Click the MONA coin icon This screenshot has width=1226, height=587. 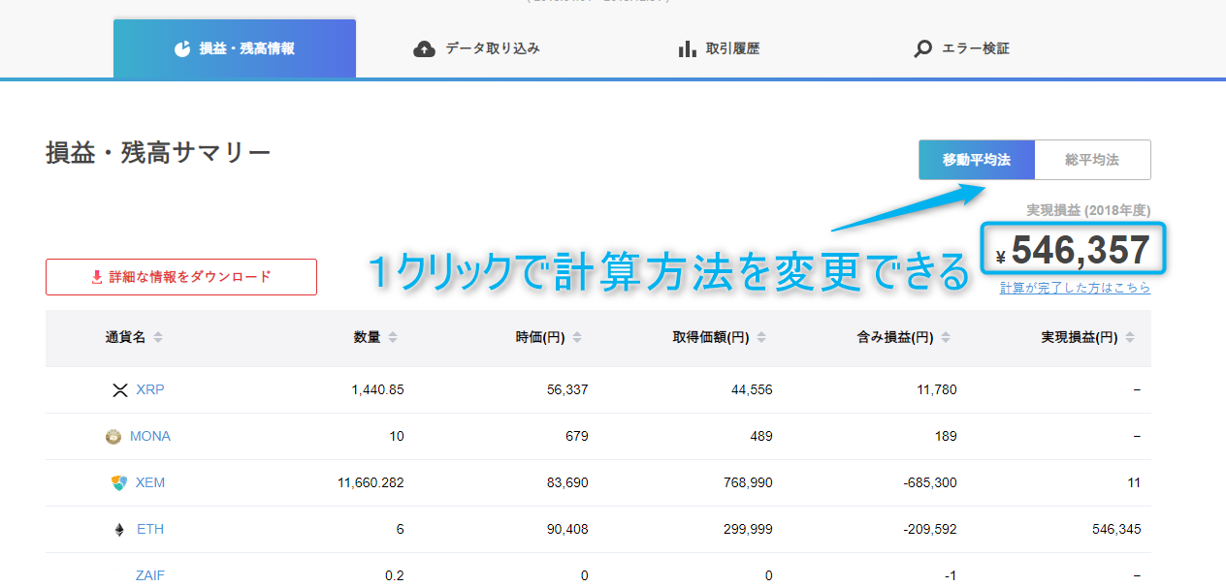[113, 437]
